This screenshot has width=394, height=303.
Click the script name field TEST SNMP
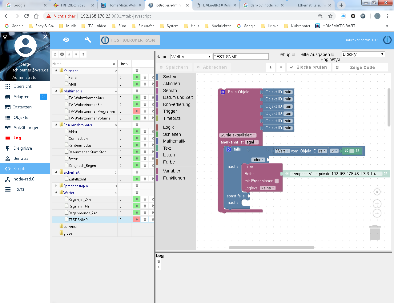point(241,57)
